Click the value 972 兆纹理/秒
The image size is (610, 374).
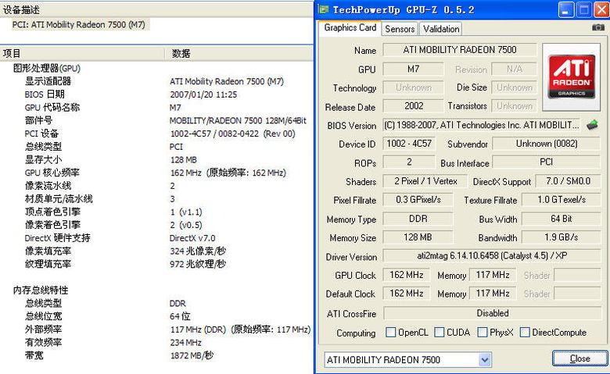pyautogui.click(x=198, y=264)
